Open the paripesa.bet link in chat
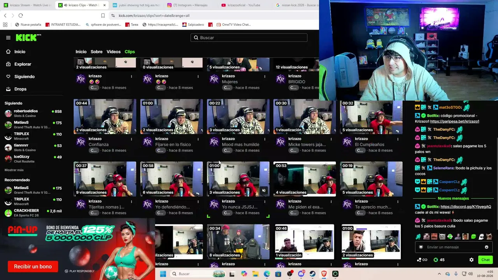 coord(454,121)
